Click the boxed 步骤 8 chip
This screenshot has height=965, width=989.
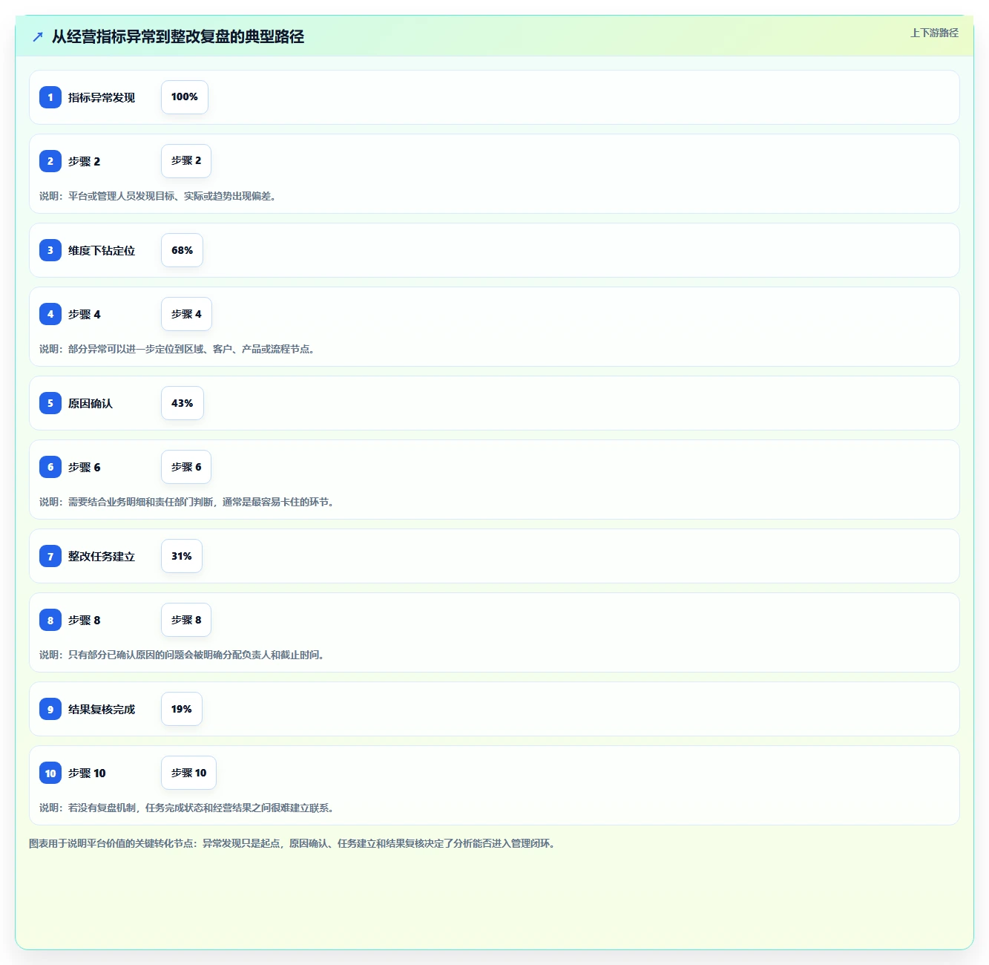(x=186, y=620)
